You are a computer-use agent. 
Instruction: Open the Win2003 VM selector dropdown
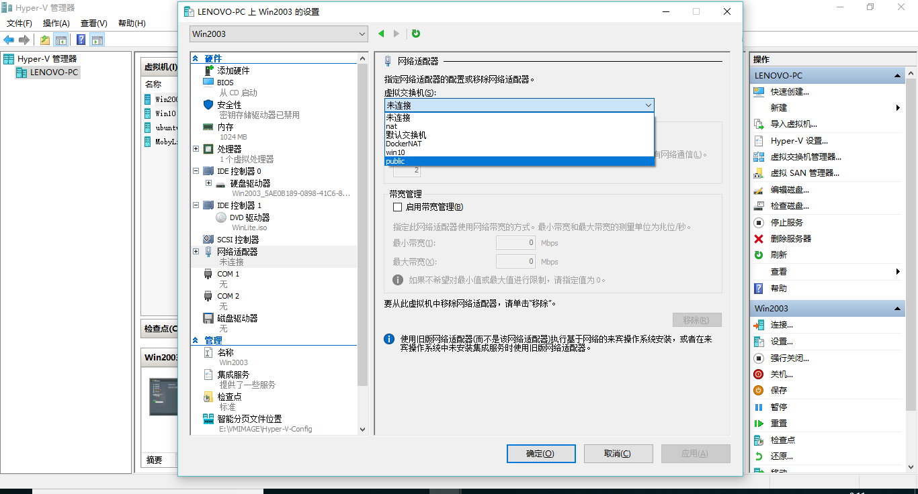point(278,34)
